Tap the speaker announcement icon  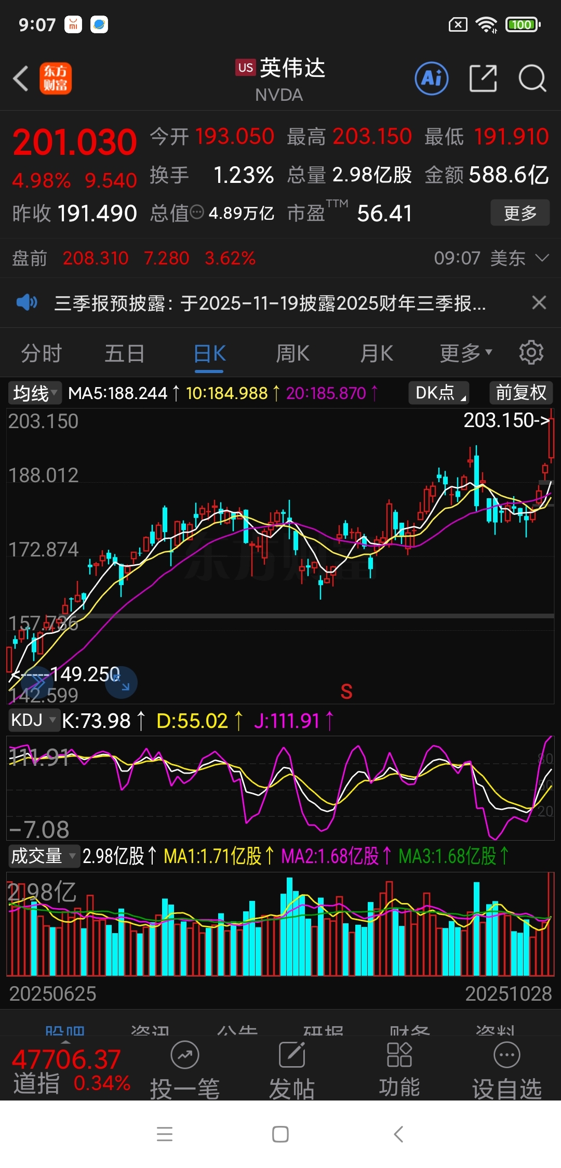[x=26, y=302]
